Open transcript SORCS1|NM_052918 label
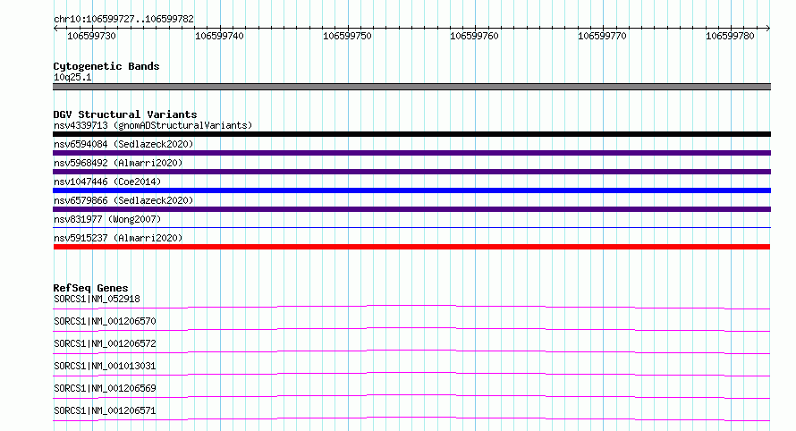 coord(97,299)
